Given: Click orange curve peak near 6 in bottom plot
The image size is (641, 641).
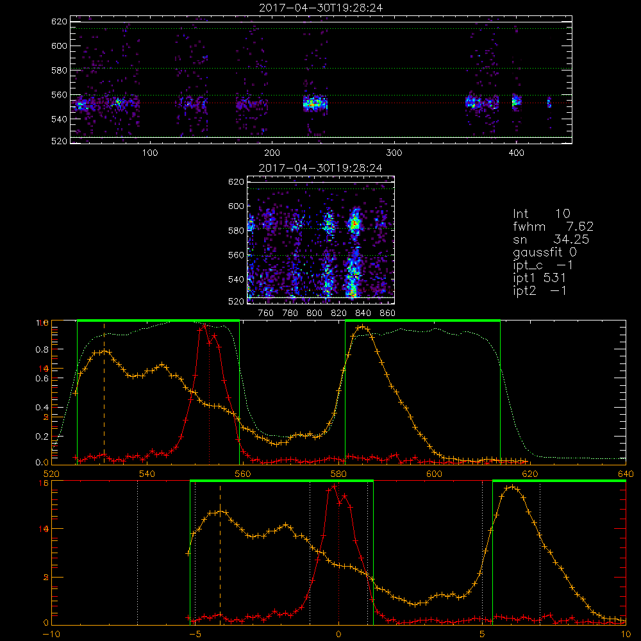Looking at the screenshot, I should (x=511, y=487).
